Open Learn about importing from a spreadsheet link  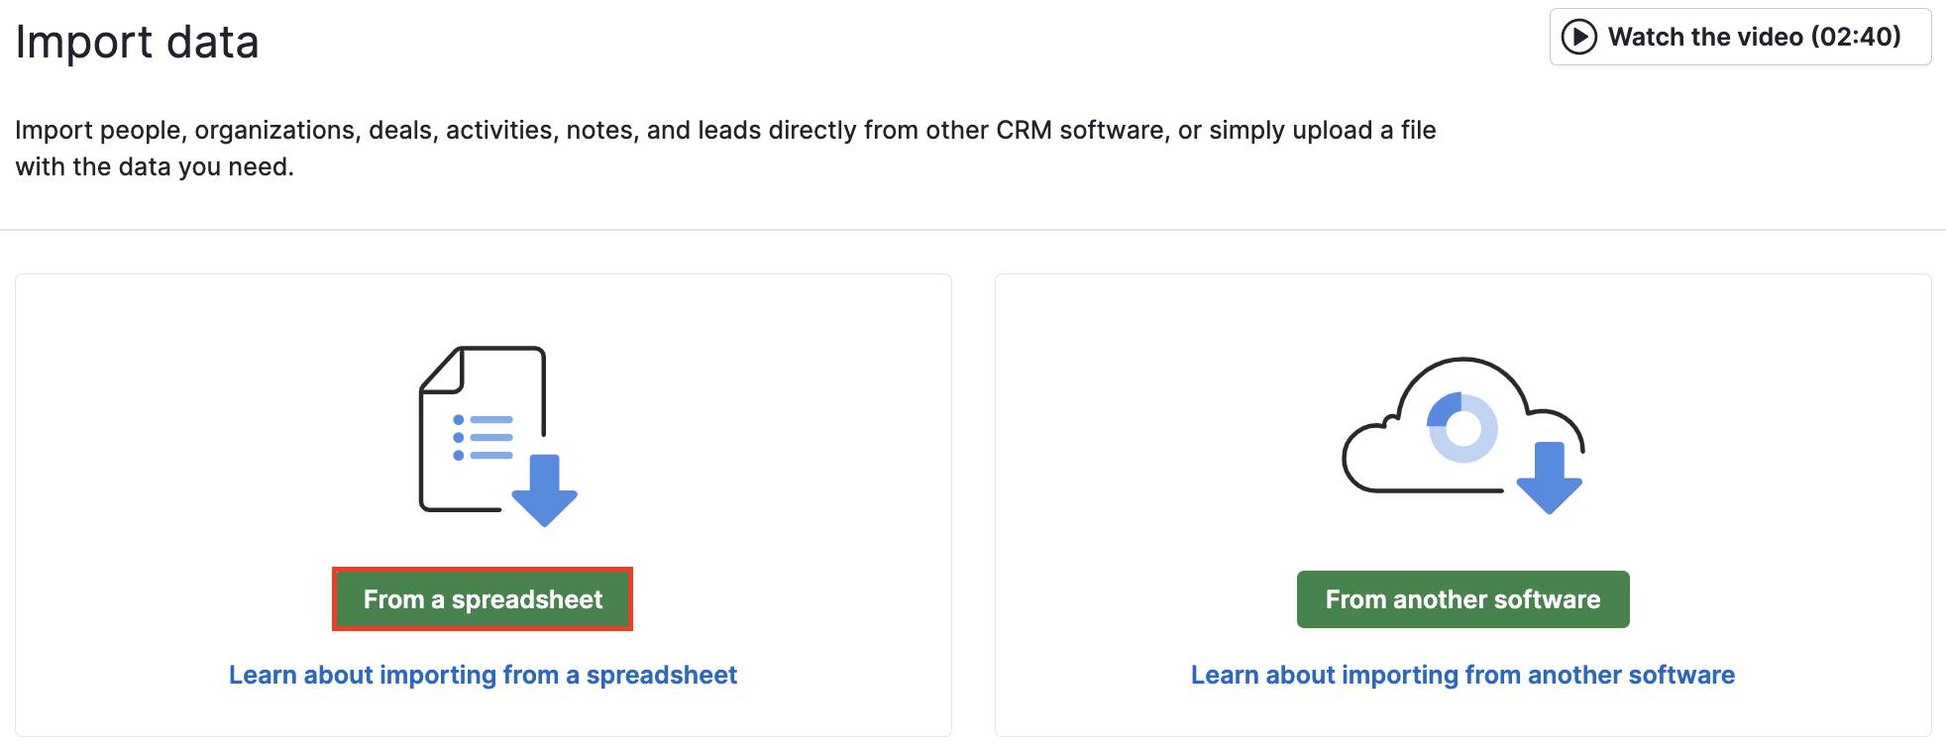pyautogui.click(x=483, y=675)
